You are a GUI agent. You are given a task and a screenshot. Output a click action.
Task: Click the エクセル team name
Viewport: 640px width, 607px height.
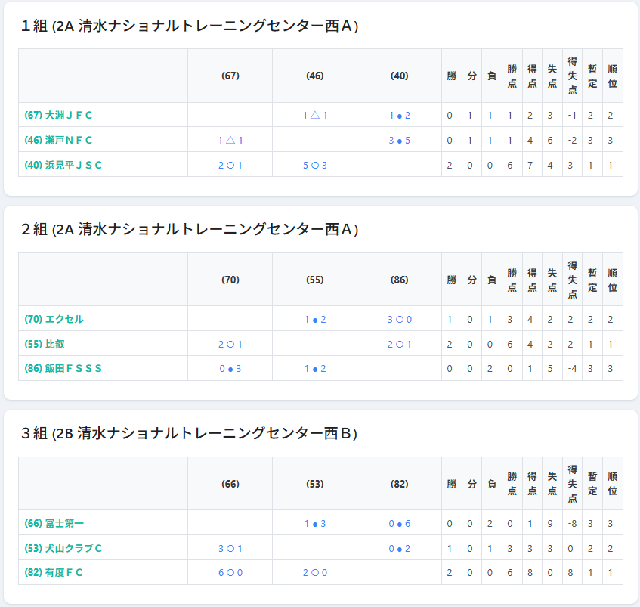pos(54,320)
